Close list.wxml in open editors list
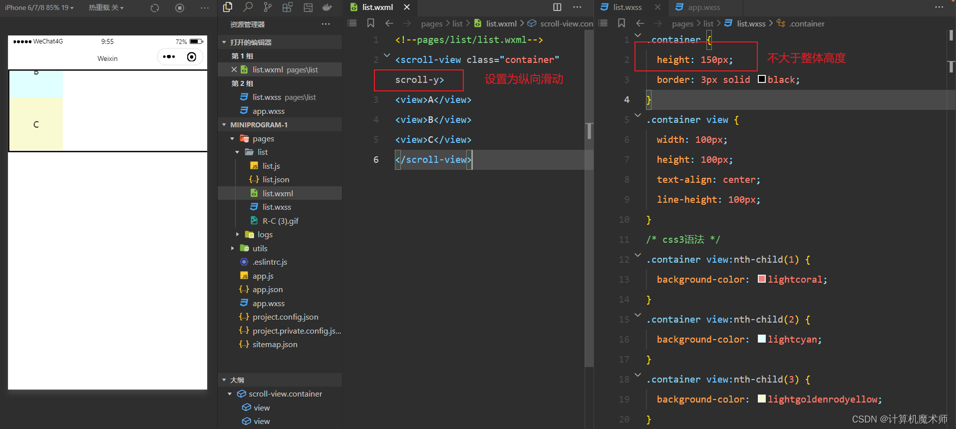The image size is (956, 429). 234,69
